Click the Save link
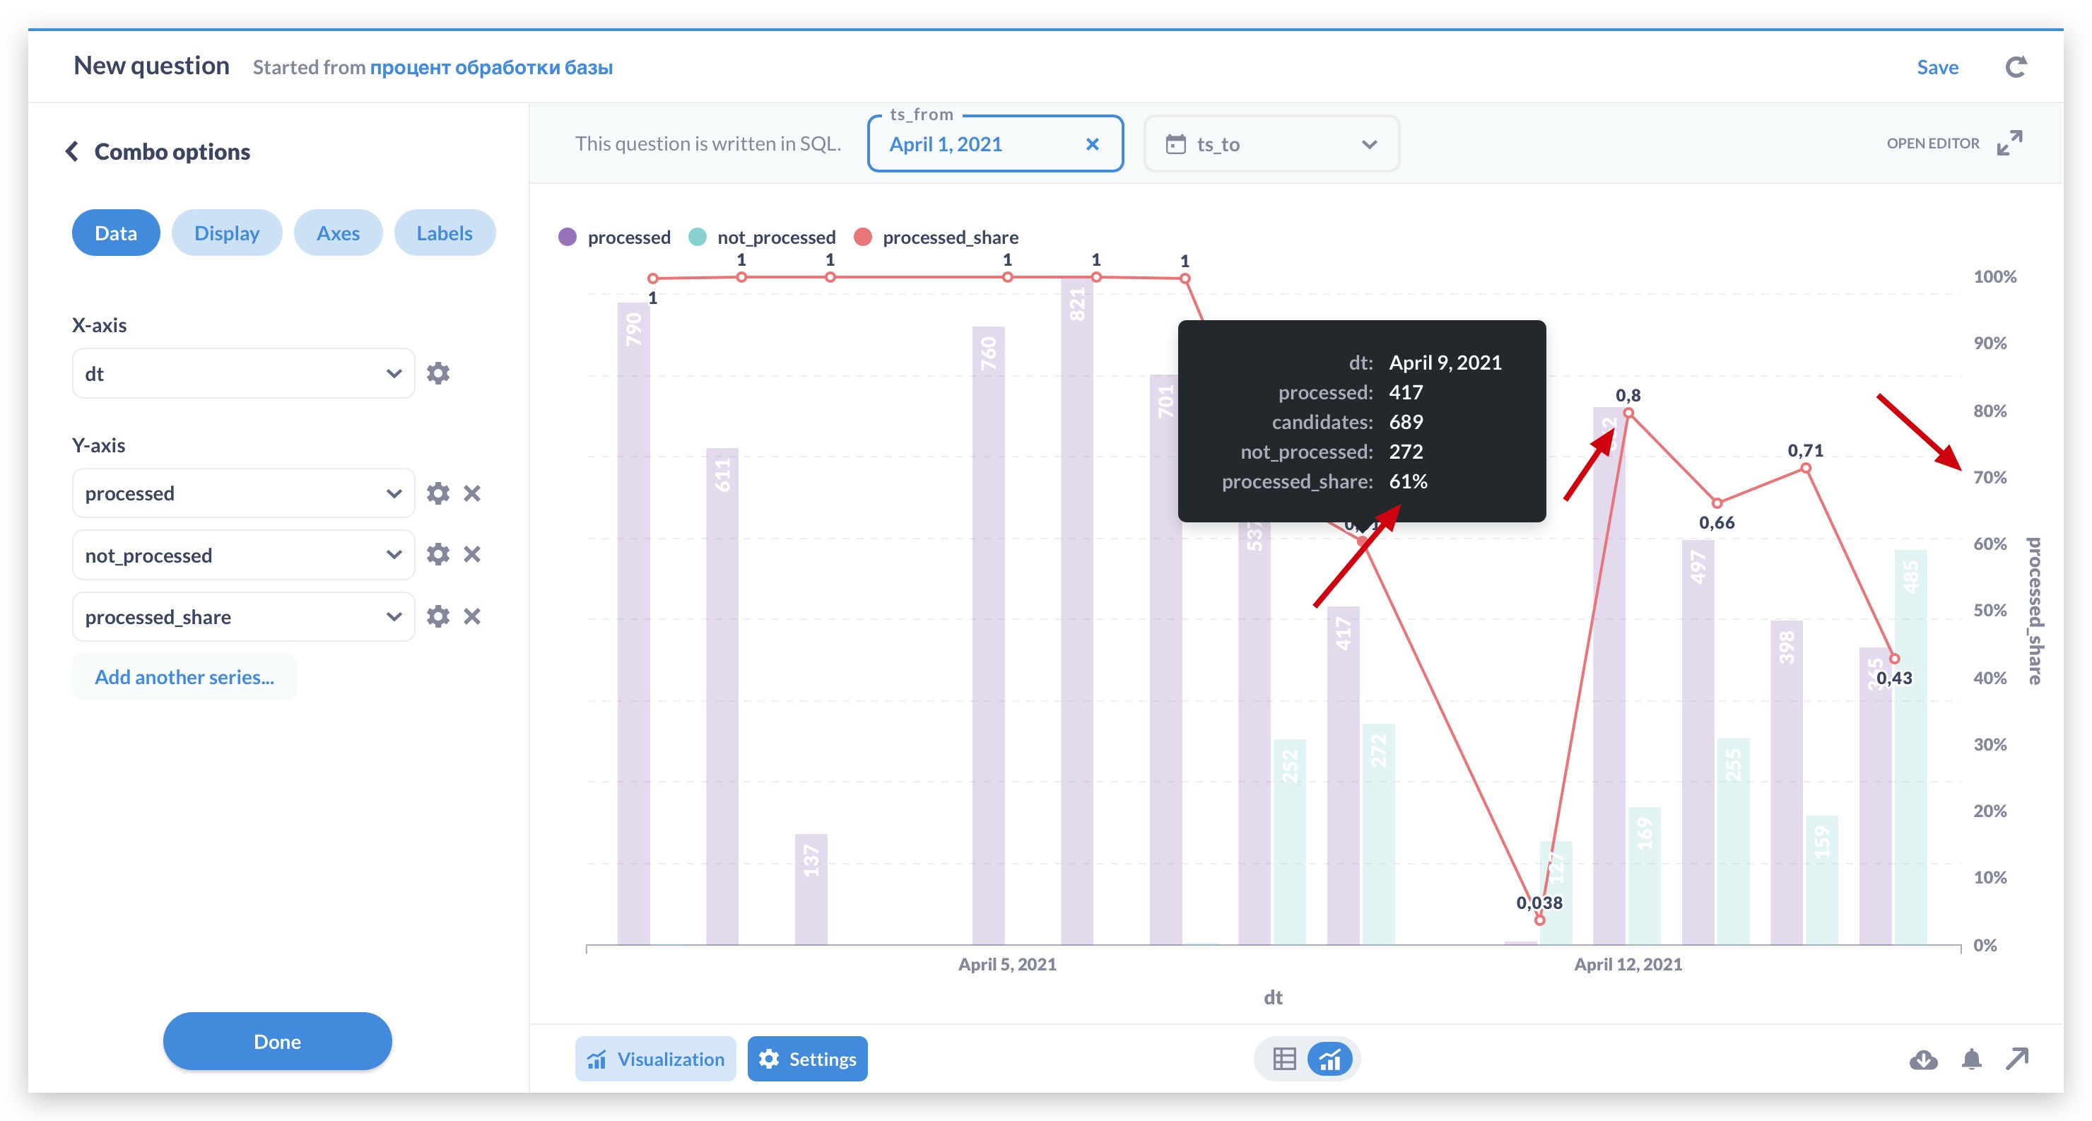Screen dimensions: 2092x1121 click(x=1937, y=66)
